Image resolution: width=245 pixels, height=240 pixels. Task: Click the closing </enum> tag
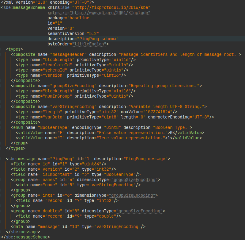pyautogui.click(x=19, y=143)
